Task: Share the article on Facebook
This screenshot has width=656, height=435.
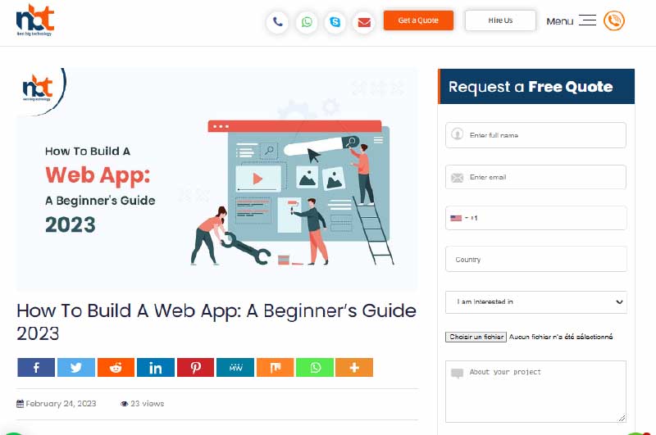Action: tap(36, 367)
